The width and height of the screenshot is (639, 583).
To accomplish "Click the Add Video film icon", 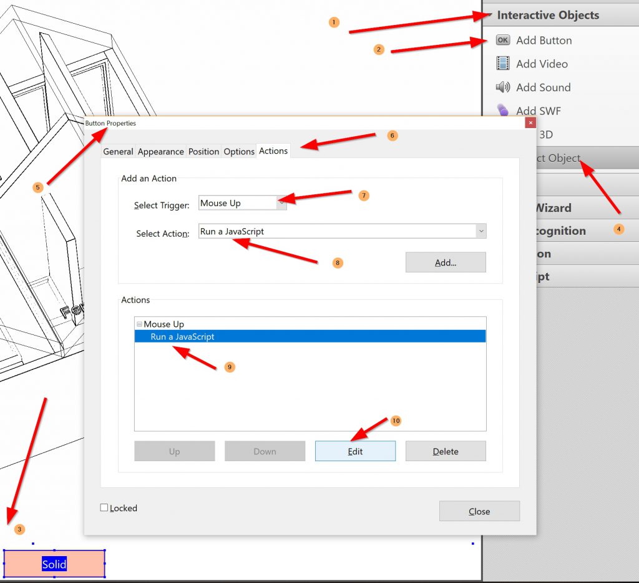I will (x=502, y=64).
